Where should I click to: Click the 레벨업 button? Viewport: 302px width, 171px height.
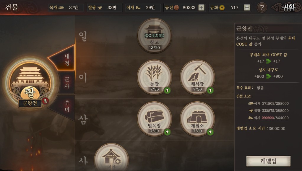coord(269,161)
